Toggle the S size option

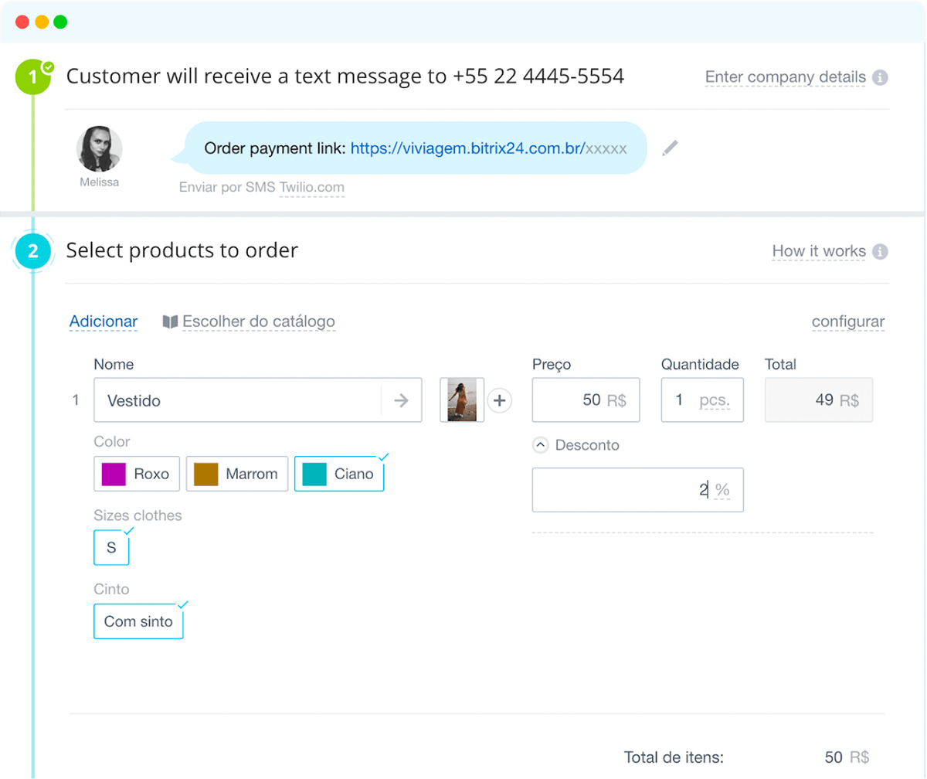(111, 548)
